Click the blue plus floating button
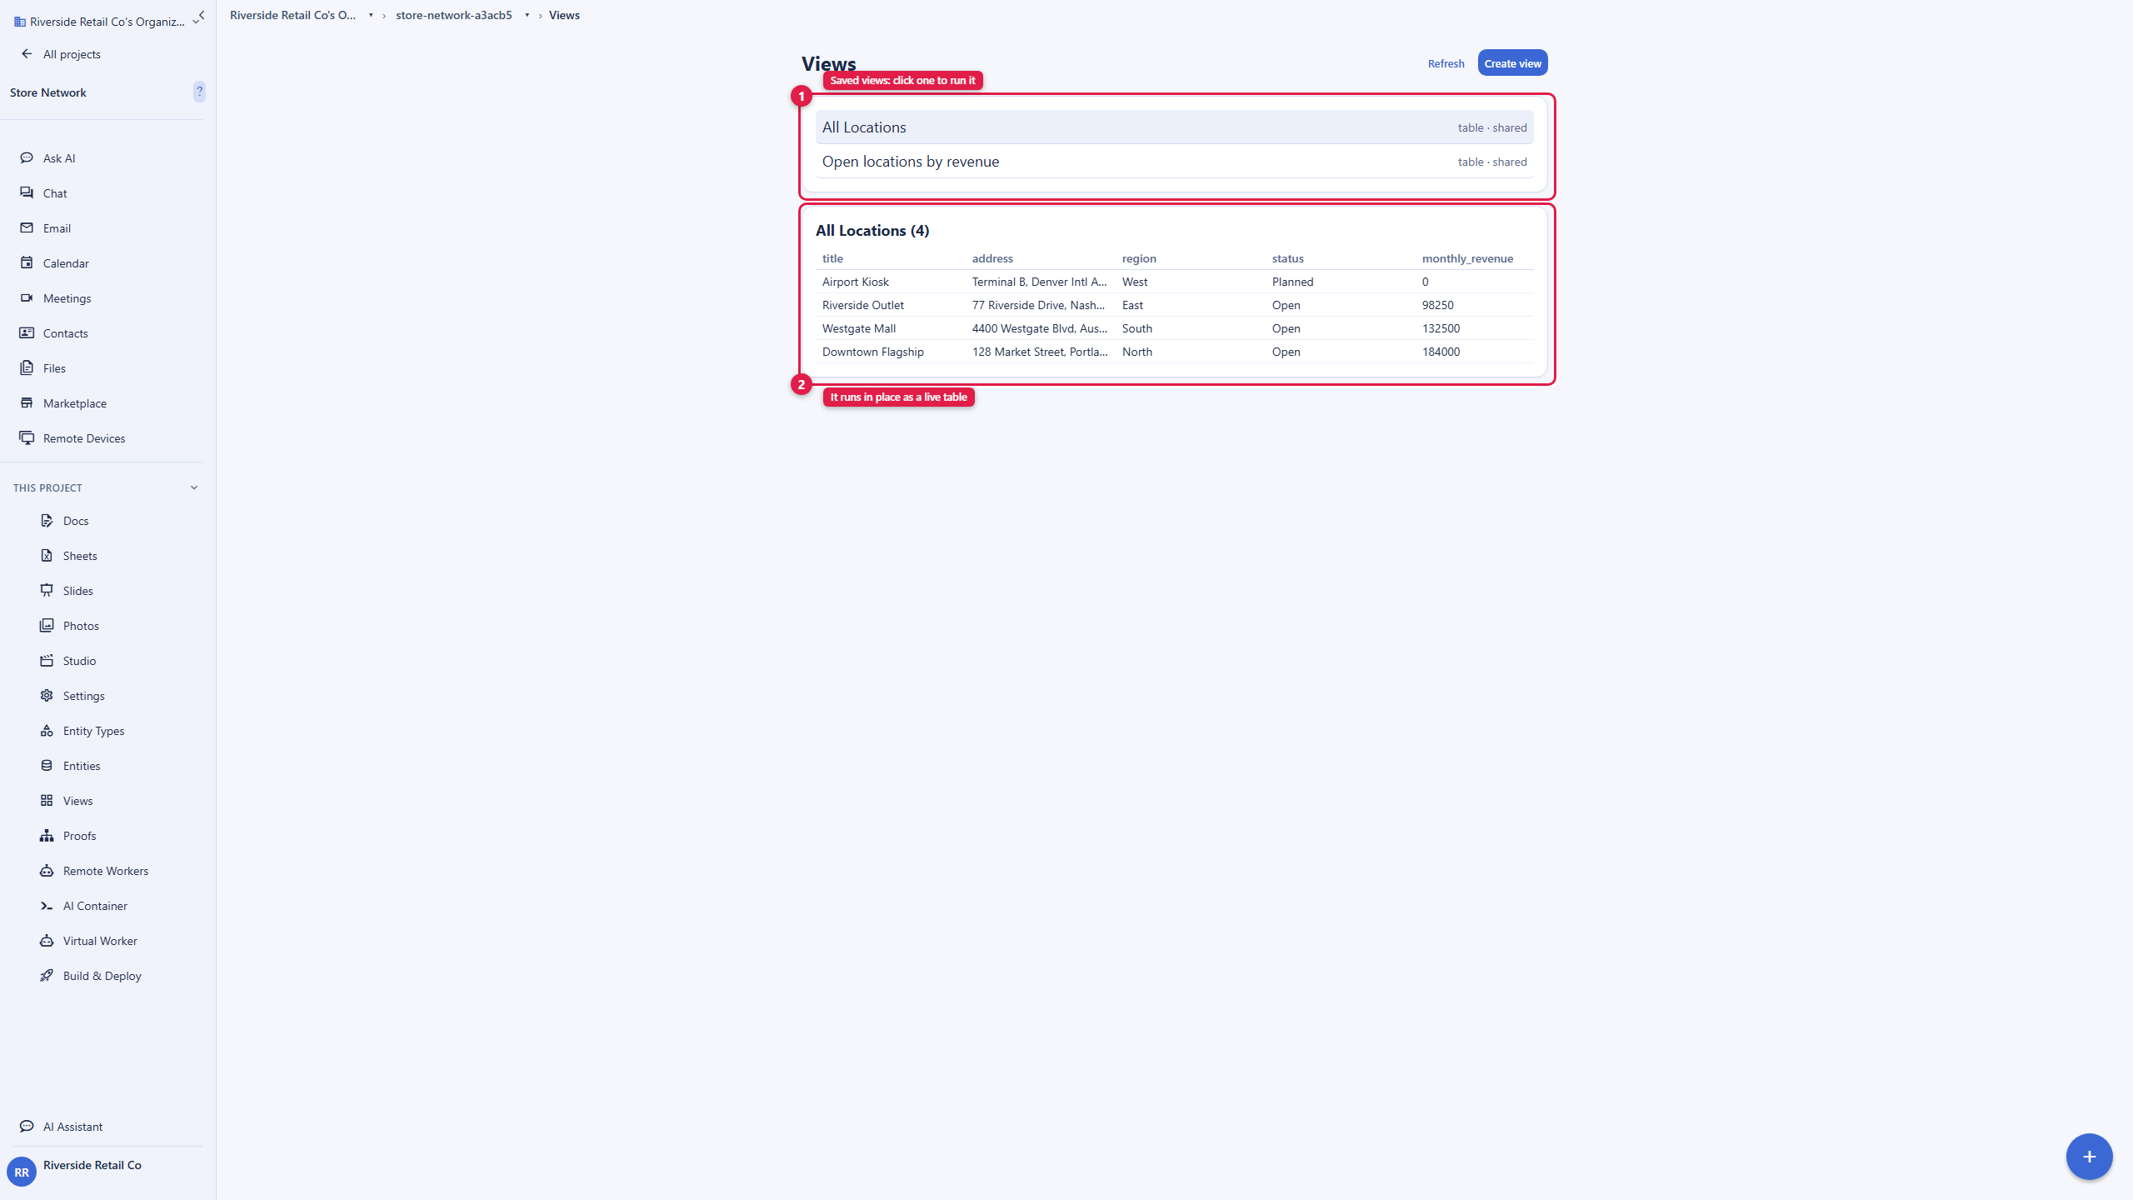 point(2089,1156)
